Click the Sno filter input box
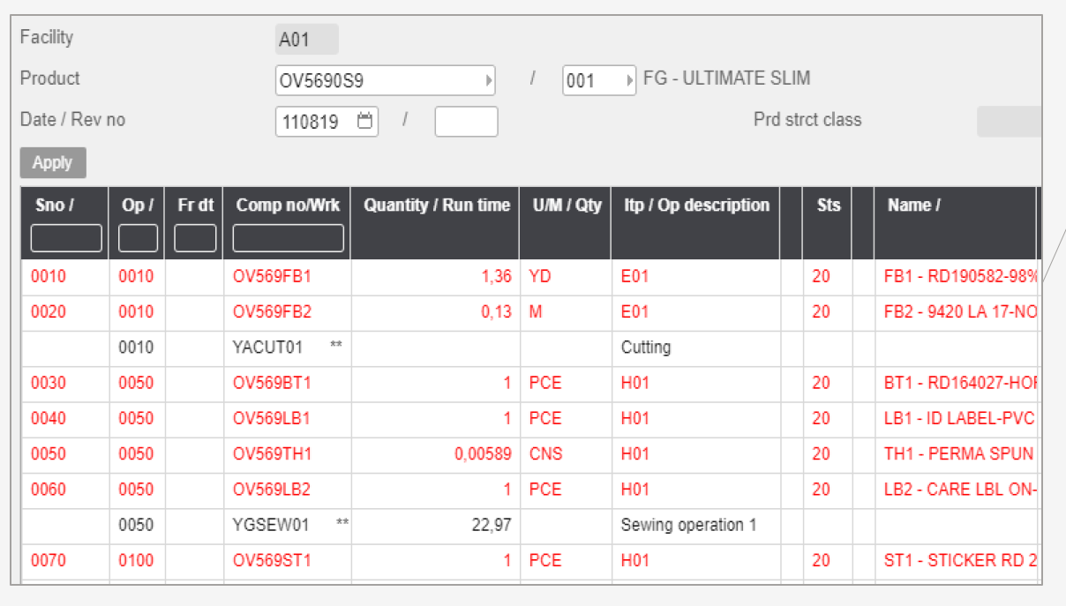1066x606 pixels. 66,238
